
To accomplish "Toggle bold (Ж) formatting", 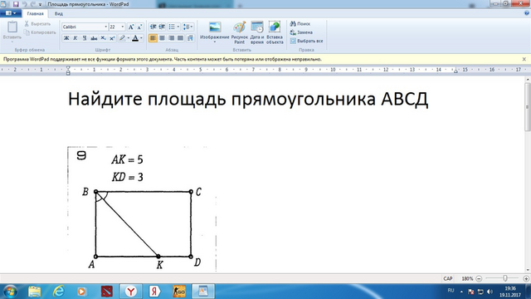I will 66,38.
